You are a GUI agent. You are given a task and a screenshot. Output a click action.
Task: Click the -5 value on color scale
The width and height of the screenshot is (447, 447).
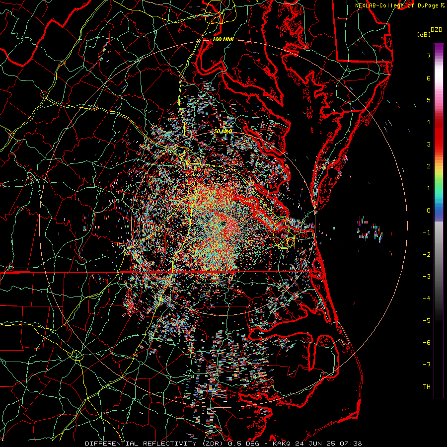(x=427, y=321)
